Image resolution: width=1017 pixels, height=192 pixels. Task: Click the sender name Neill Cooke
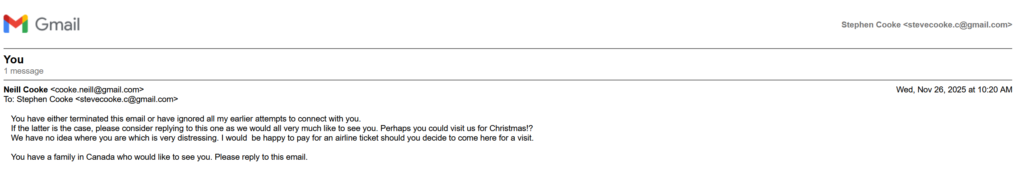tap(25, 90)
